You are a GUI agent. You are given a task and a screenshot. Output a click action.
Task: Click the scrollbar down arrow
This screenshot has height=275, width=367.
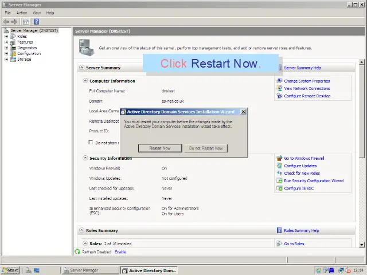362,245
